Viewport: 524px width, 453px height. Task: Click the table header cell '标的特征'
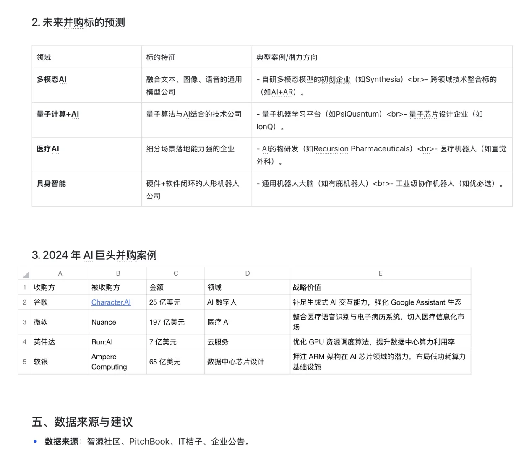[197, 57]
